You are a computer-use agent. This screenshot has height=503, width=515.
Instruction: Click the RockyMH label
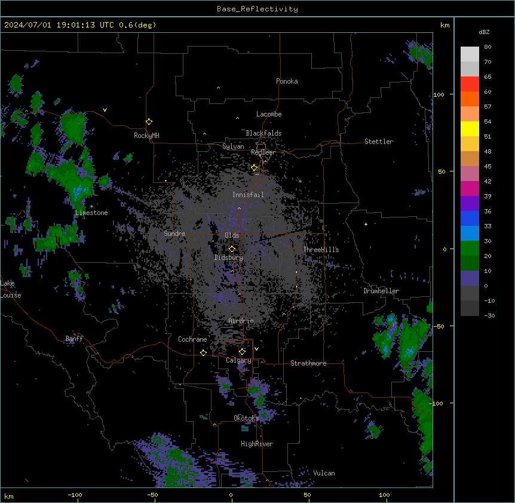pos(146,135)
